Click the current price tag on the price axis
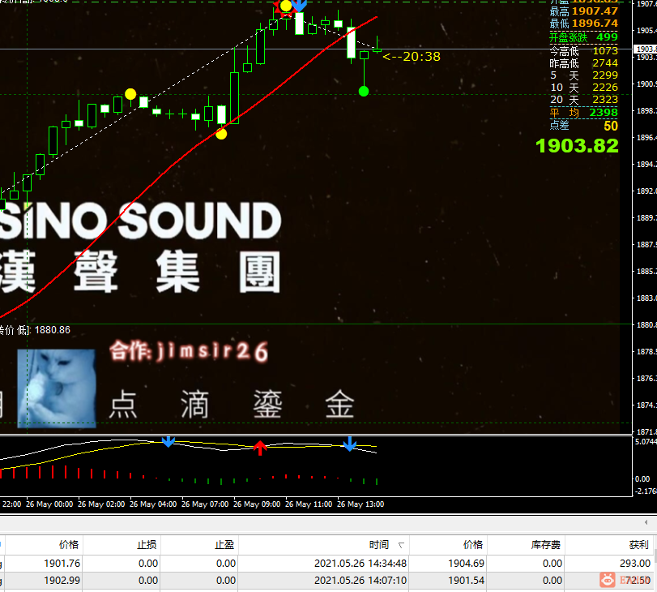The image size is (657, 592). tap(646, 49)
